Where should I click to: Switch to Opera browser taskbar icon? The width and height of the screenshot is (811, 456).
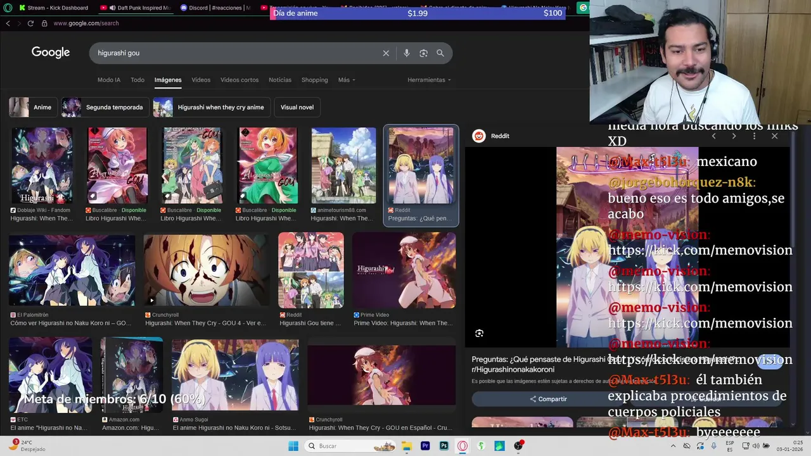463,446
